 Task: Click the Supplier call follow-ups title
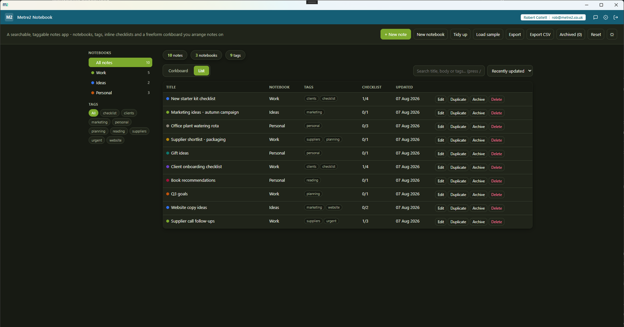[193, 221]
